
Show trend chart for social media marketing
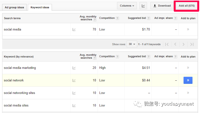74,68
